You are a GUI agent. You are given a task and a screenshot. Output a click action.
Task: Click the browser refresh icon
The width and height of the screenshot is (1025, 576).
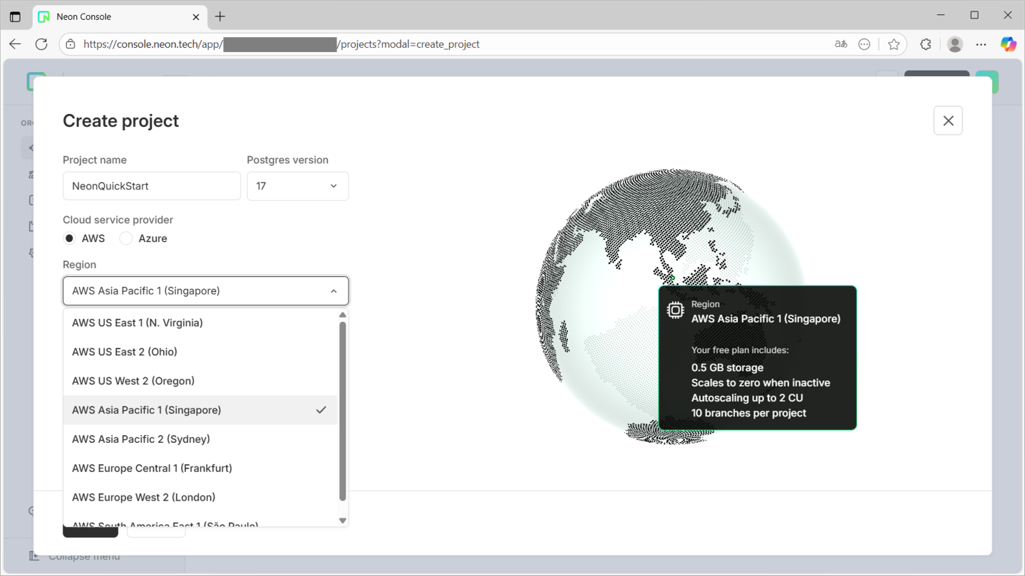pos(41,44)
